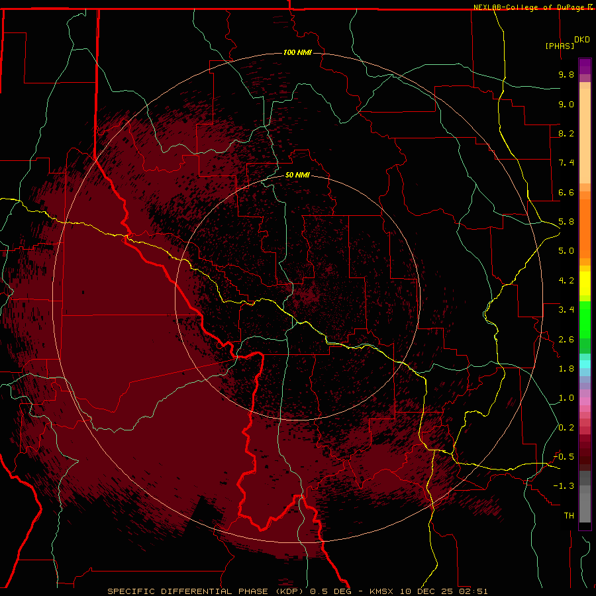Click the 4.2 value on the legend

[x=566, y=281]
